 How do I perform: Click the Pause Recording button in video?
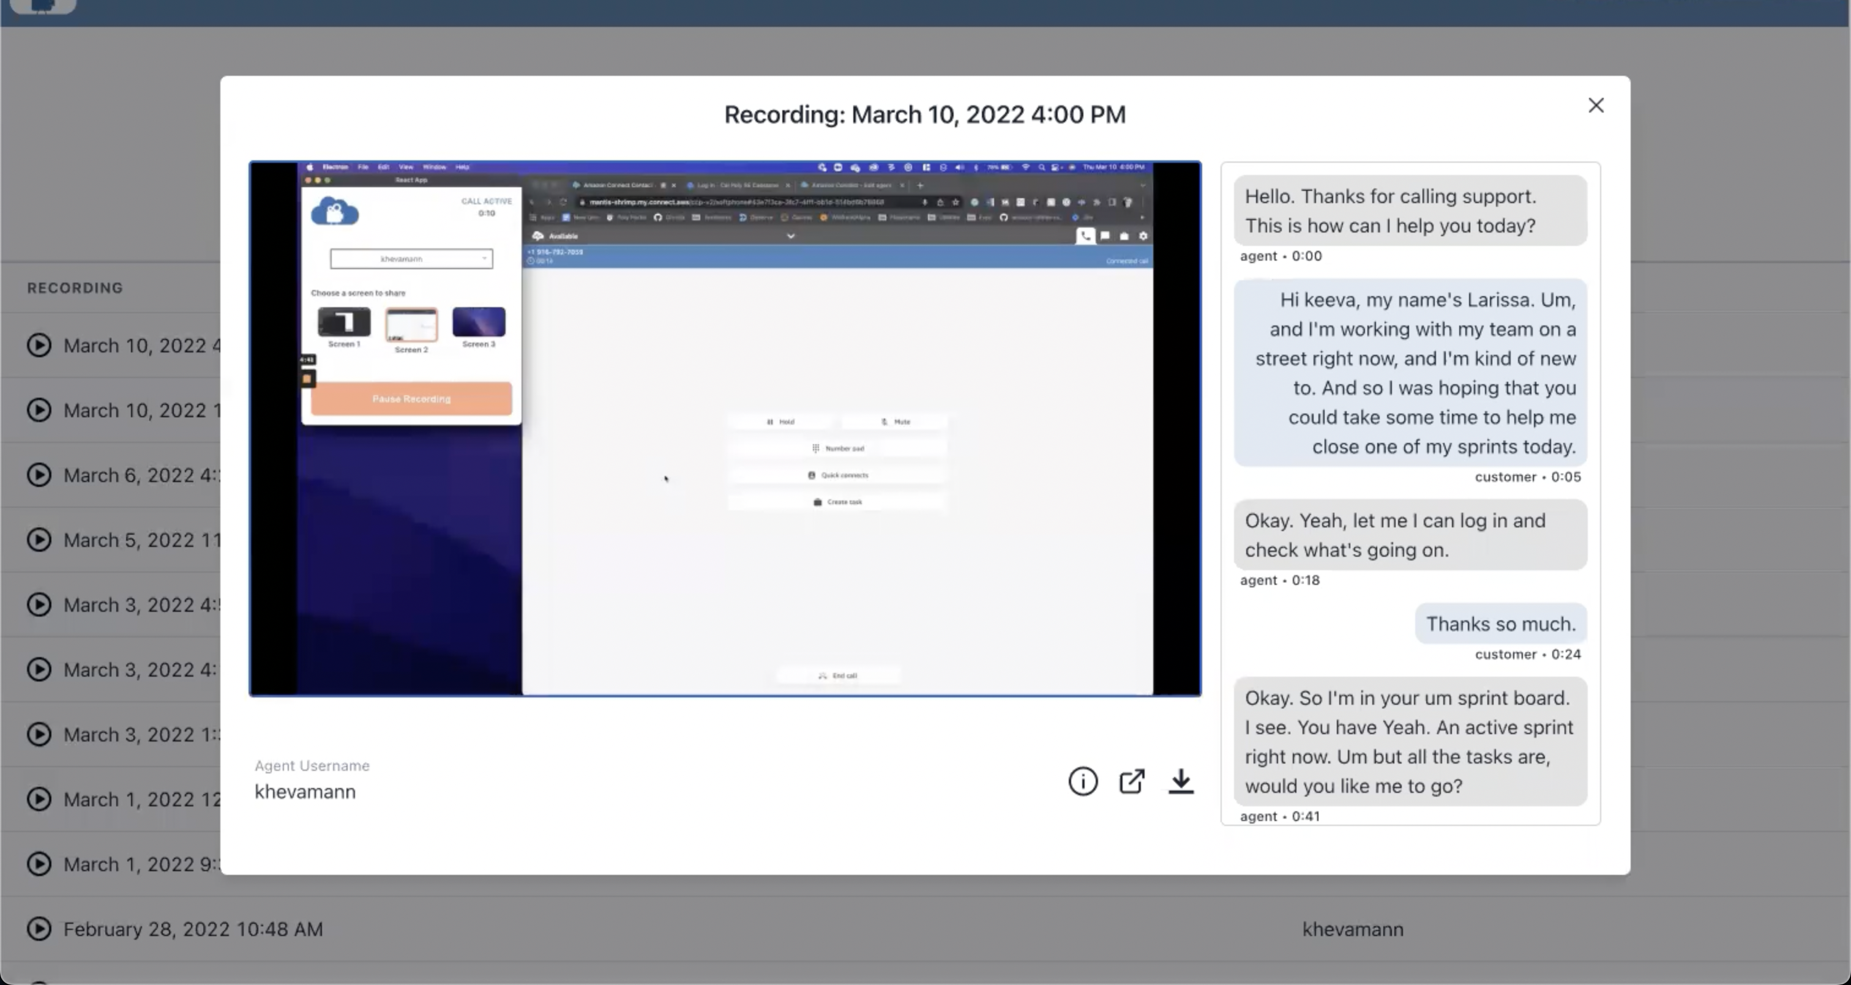click(411, 399)
